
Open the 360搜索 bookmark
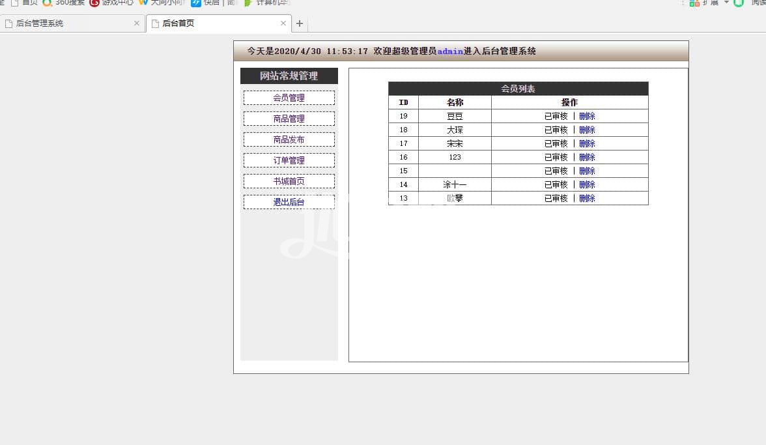coord(64,3)
